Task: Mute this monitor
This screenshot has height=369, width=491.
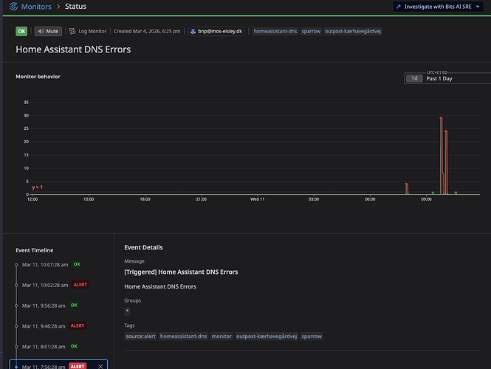Action: (48, 31)
